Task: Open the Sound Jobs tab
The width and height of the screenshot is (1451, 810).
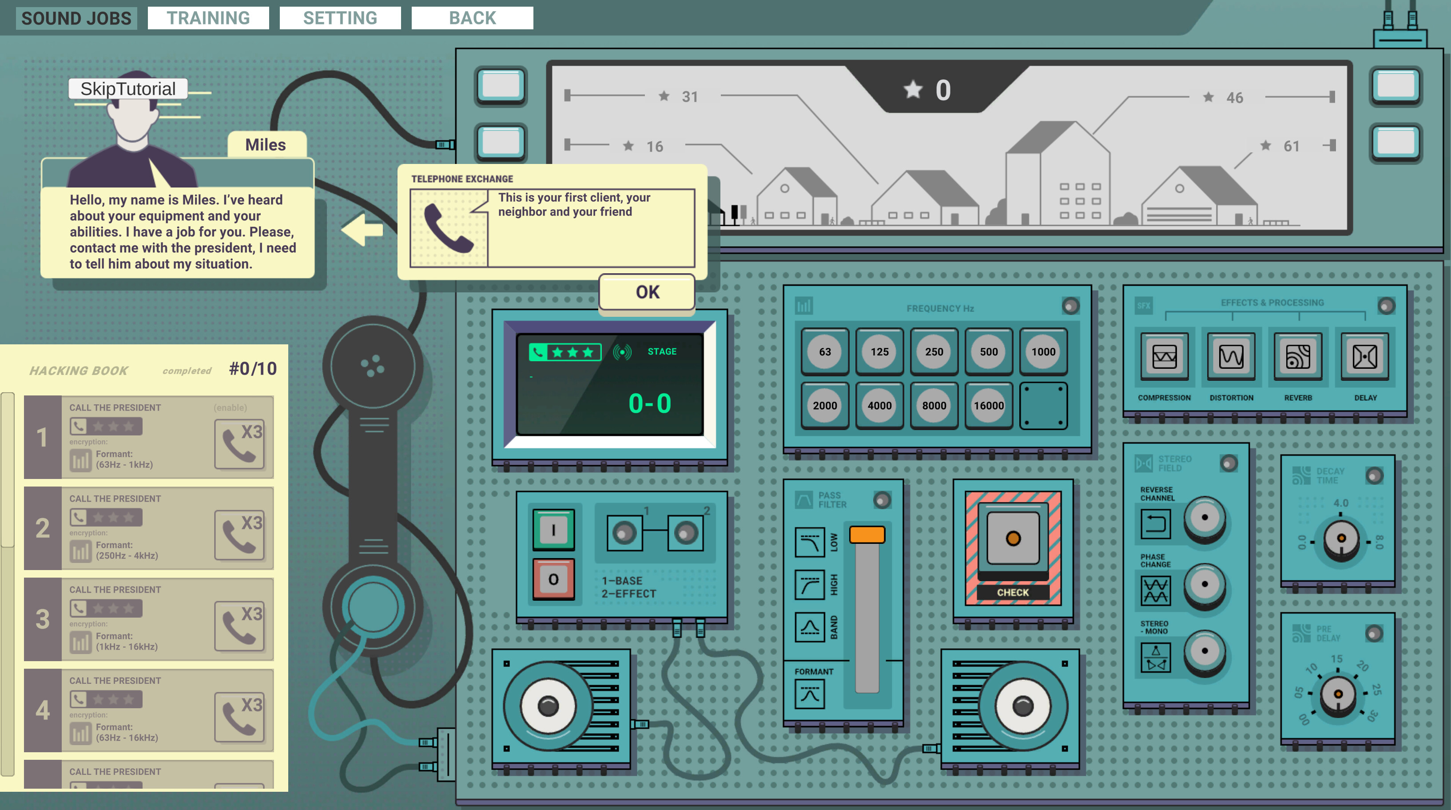Action: (76, 18)
